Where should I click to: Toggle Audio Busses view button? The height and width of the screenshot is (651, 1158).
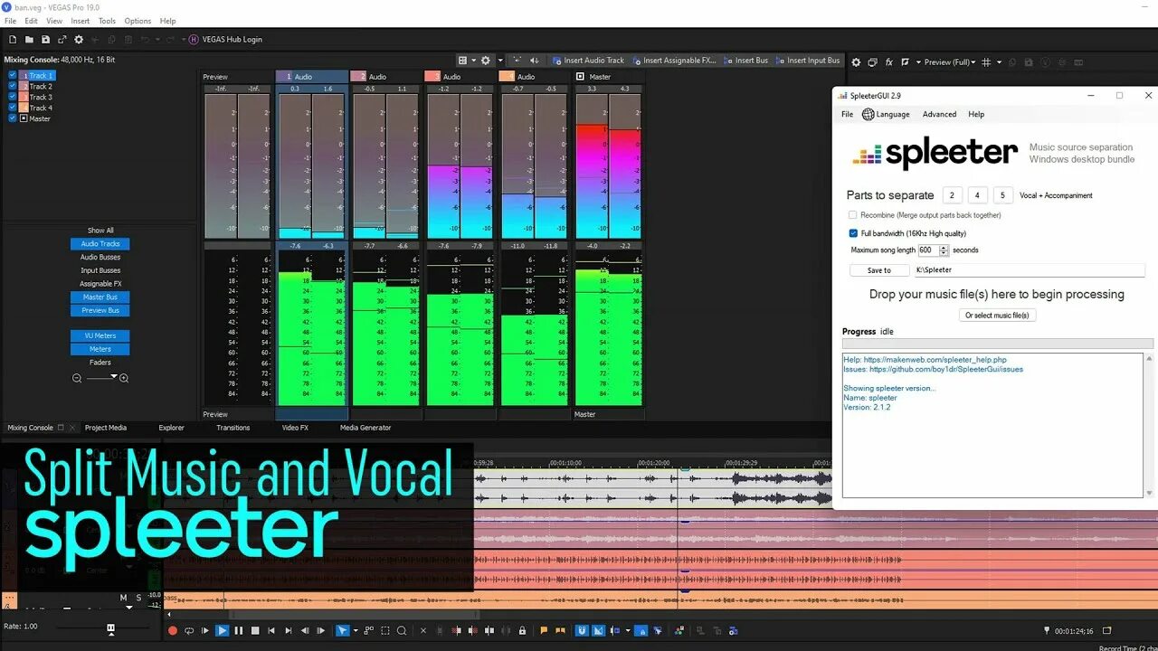click(x=100, y=258)
